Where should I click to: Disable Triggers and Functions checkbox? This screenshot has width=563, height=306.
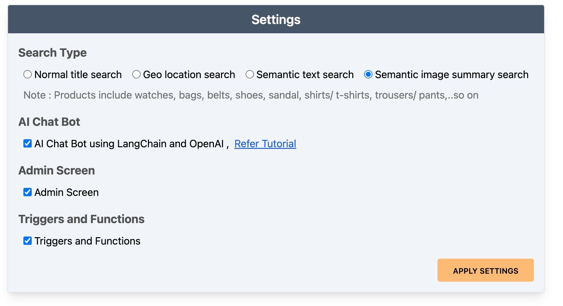tap(27, 241)
